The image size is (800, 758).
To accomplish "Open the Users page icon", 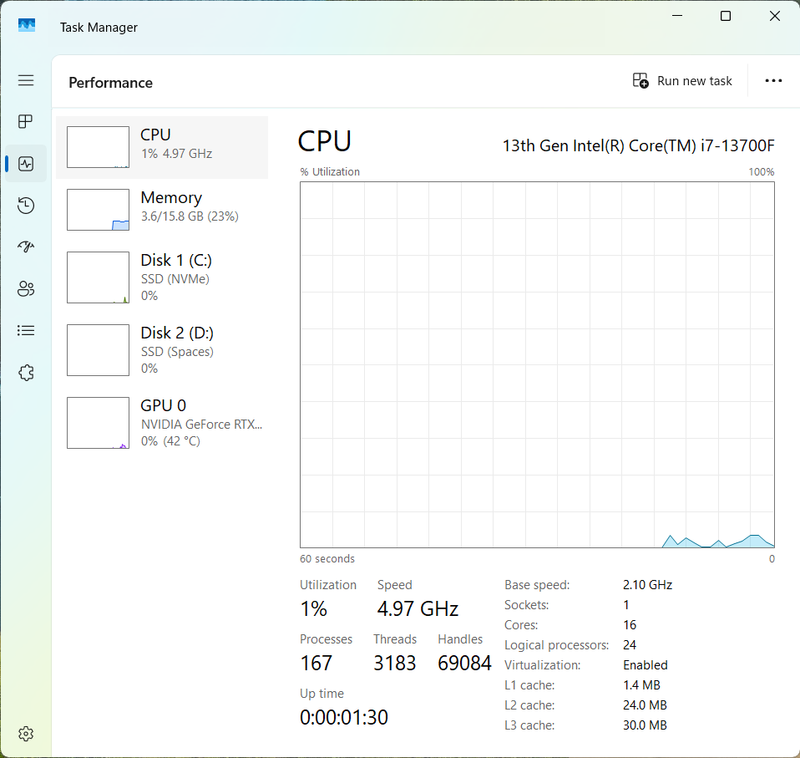I will coord(26,289).
